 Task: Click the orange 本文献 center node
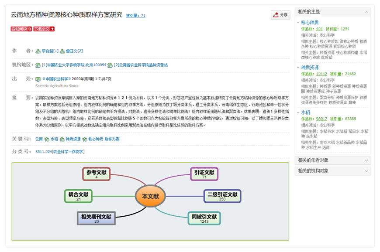[150, 197]
